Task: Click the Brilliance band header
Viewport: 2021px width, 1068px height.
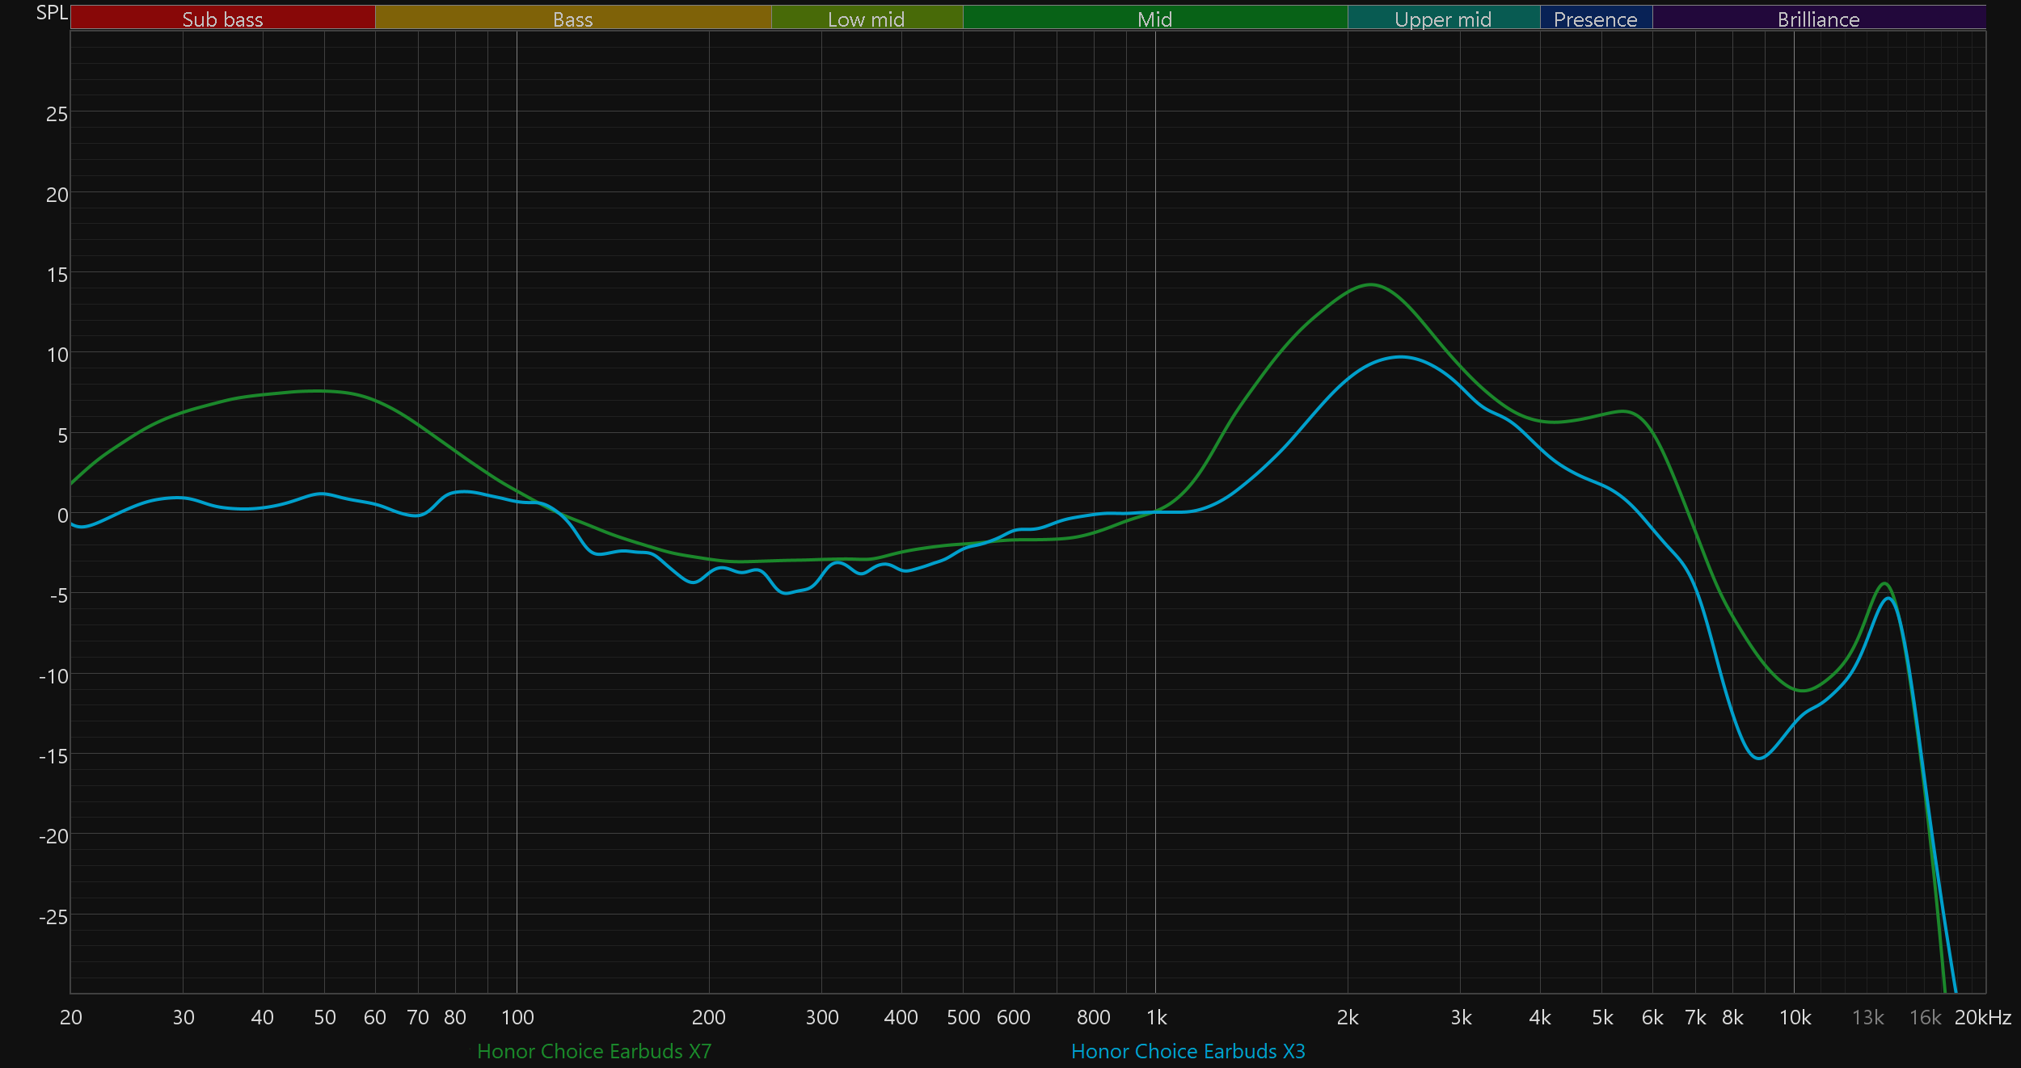Action: (x=1818, y=19)
